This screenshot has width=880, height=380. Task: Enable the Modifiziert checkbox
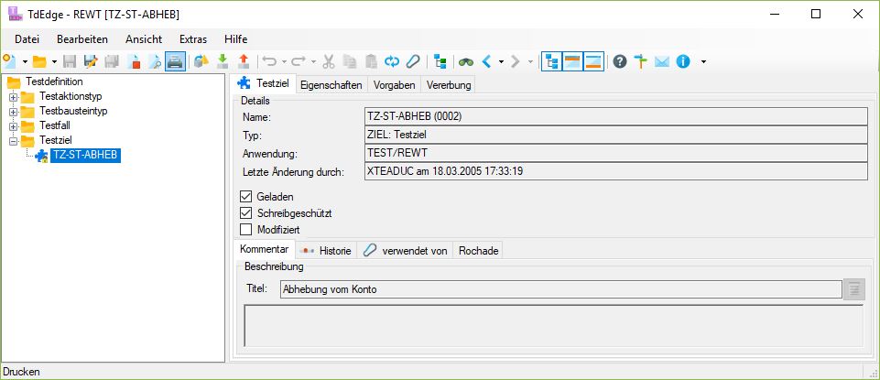click(245, 230)
